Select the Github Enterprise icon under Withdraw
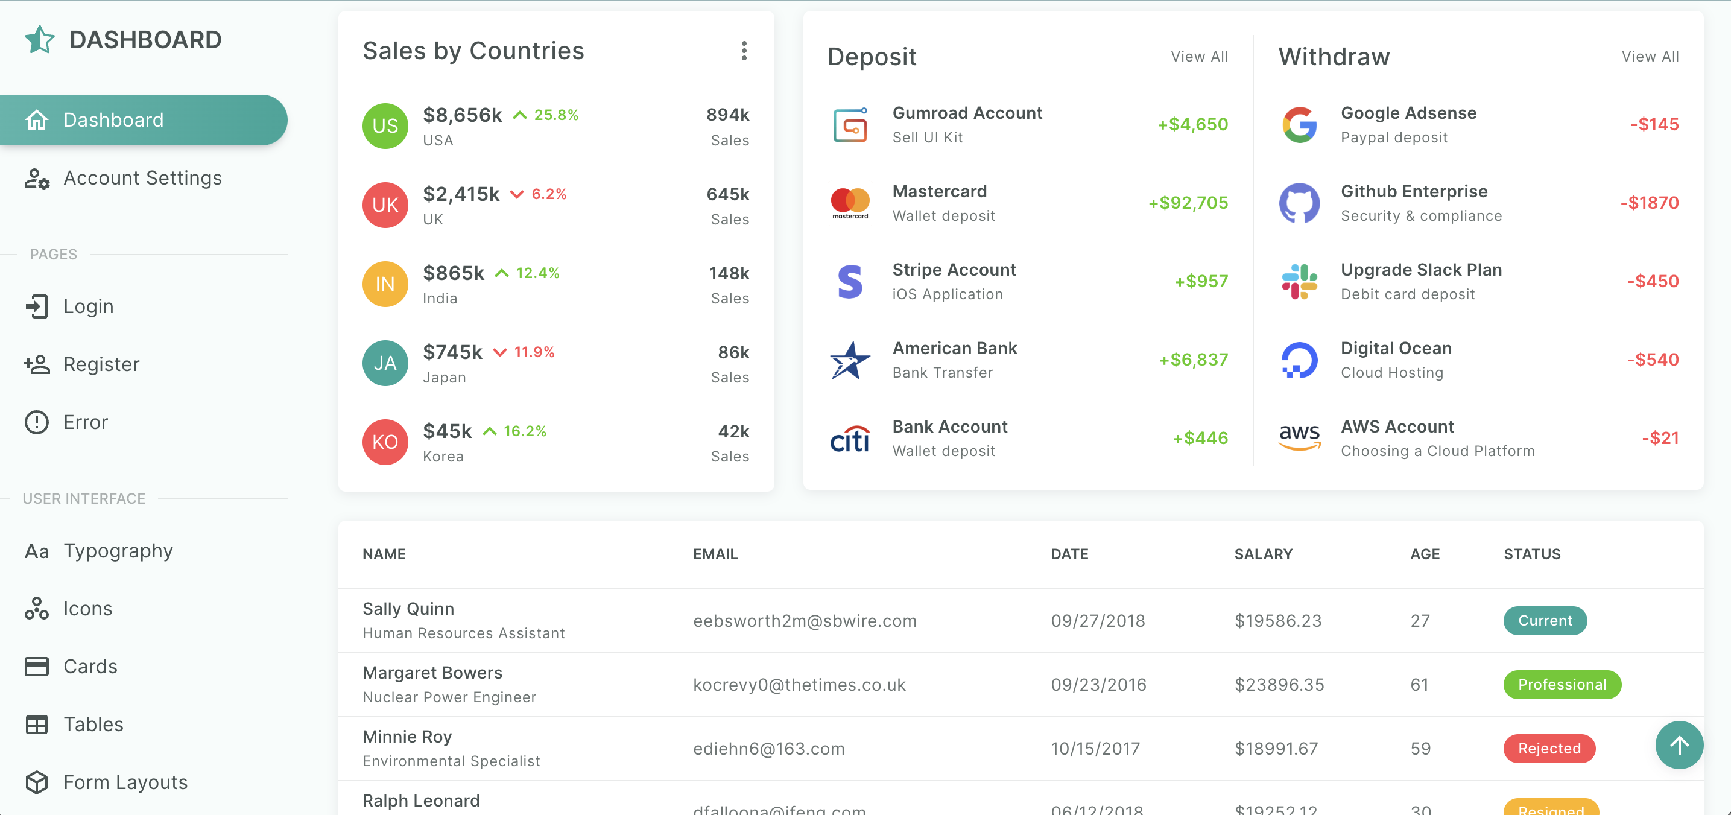1731x815 pixels. (x=1299, y=202)
